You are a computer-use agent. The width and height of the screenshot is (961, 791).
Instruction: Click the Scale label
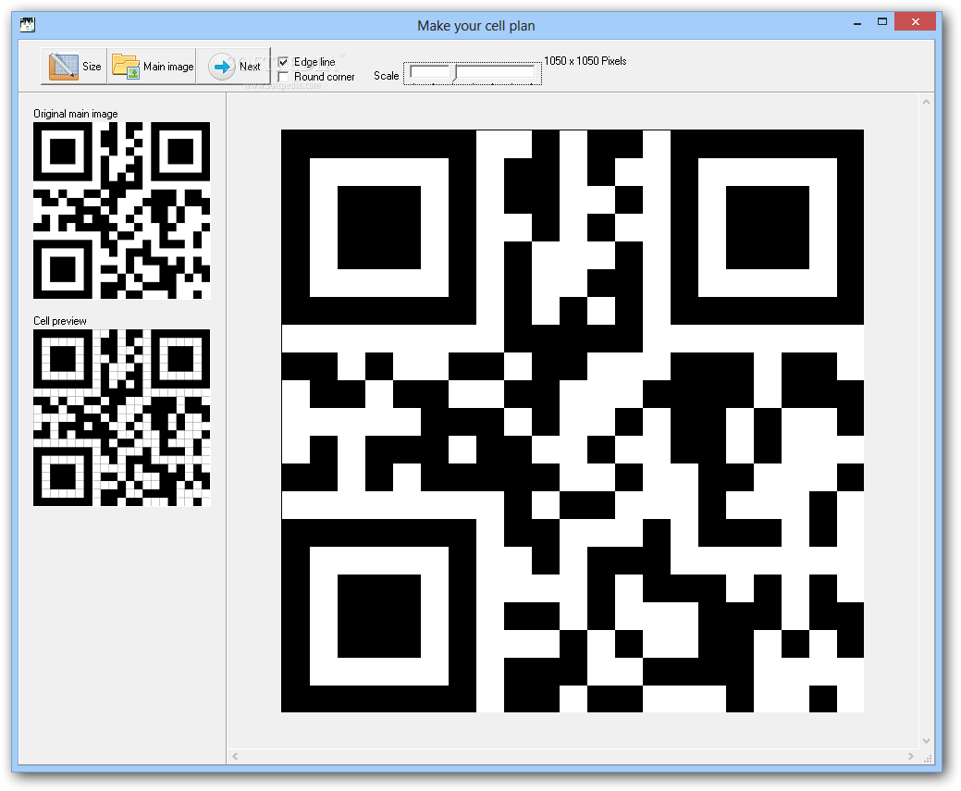tap(386, 76)
